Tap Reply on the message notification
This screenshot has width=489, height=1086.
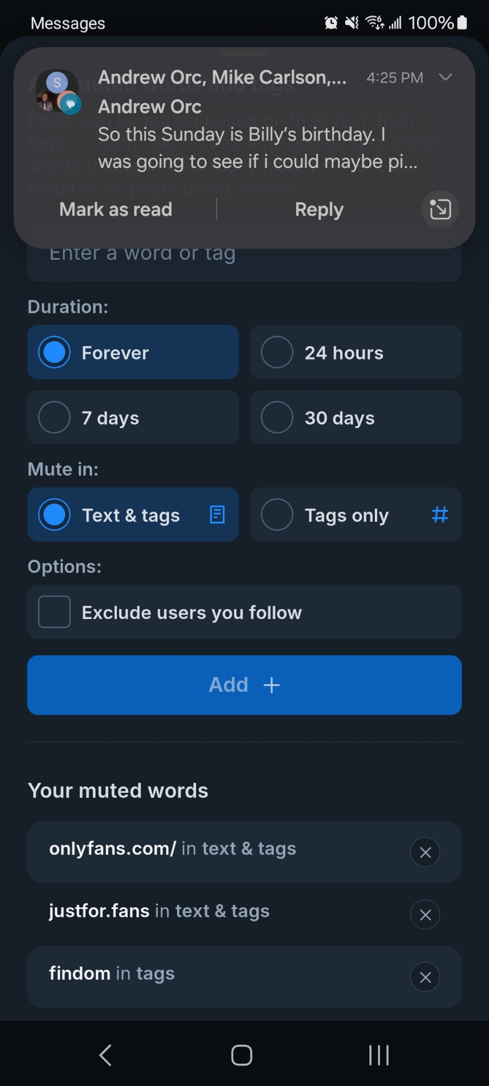coord(319,210)
